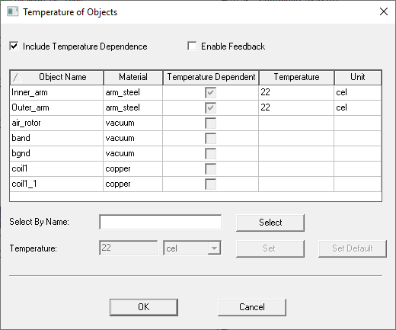Click the Material column header
The height and width of the screenshot is (330, 396).
[x=133, y=77]
